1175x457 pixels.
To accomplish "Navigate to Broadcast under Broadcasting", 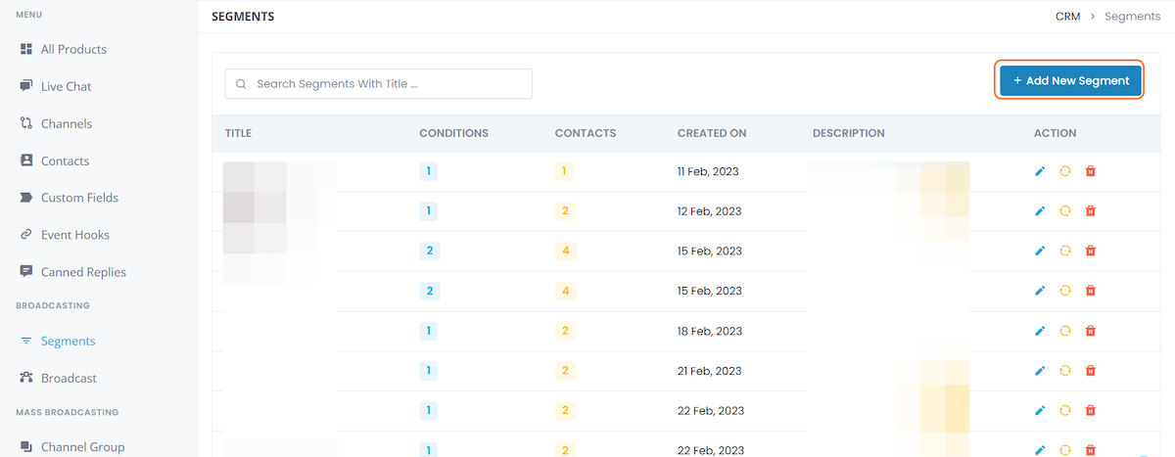I will tap(69, 378).
